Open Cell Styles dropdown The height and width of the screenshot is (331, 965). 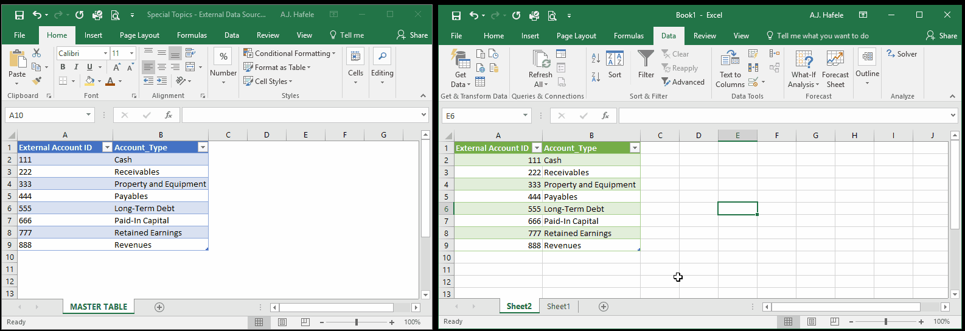click(268, 81)
